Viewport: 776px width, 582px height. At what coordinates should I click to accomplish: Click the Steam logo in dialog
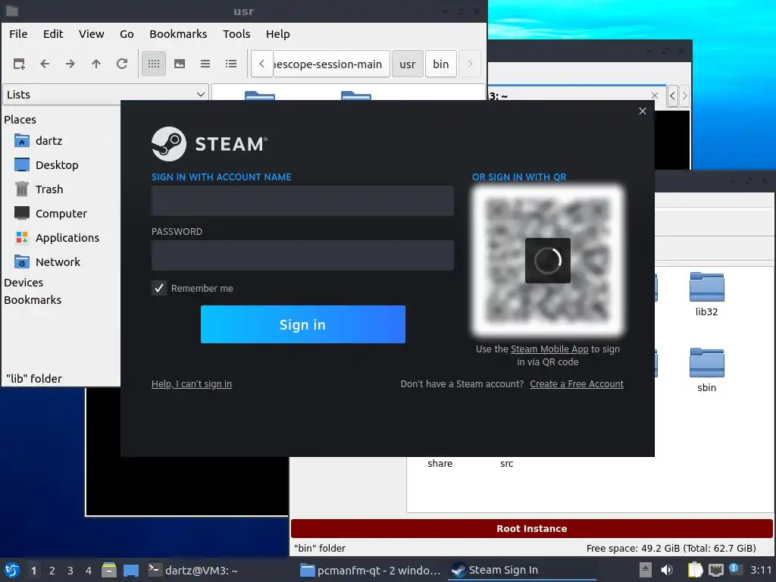(209, 143)
